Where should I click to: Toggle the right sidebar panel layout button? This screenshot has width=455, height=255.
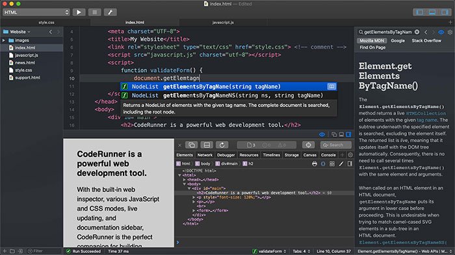point(444,12)
